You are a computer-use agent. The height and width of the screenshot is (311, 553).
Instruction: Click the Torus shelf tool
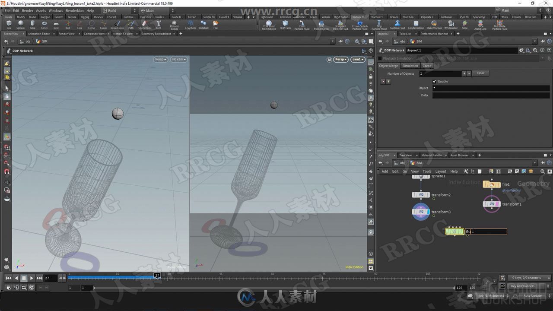pyautogui.click(x=44, y=25)
